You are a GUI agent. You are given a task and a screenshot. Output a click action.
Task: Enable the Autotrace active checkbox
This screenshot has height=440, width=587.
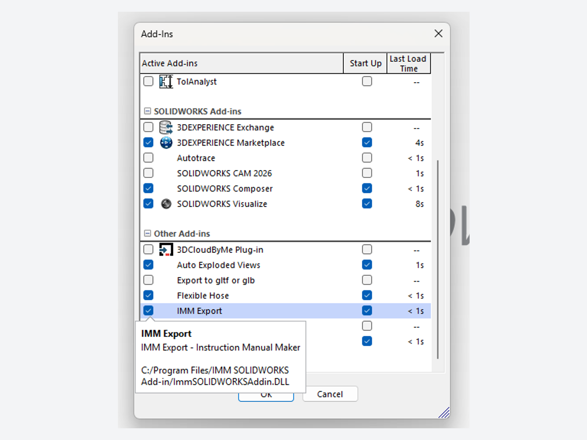pyautogui.click(x=148, y=158)
